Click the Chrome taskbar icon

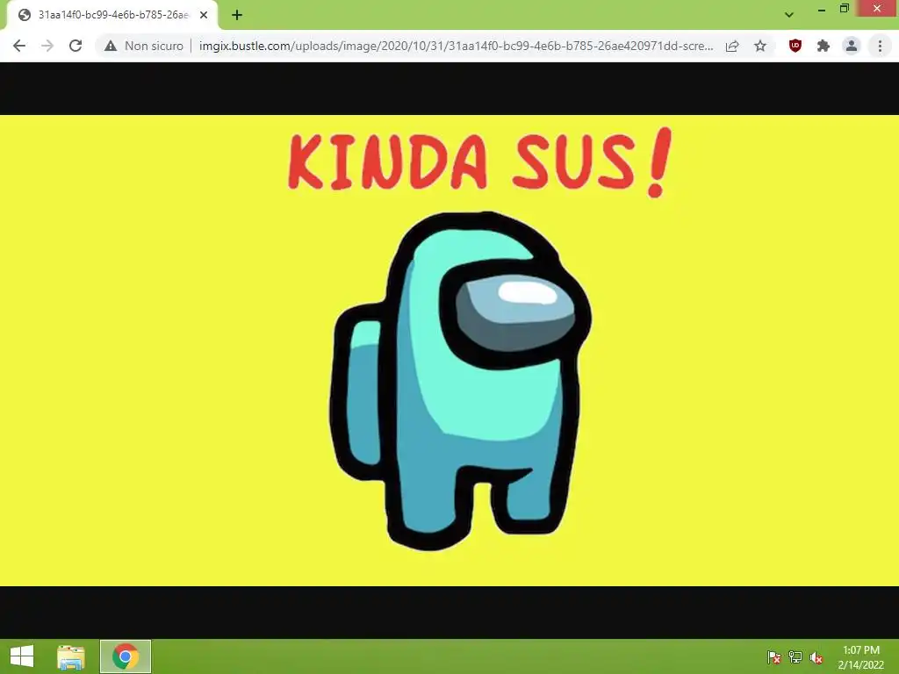coord(126,656)
